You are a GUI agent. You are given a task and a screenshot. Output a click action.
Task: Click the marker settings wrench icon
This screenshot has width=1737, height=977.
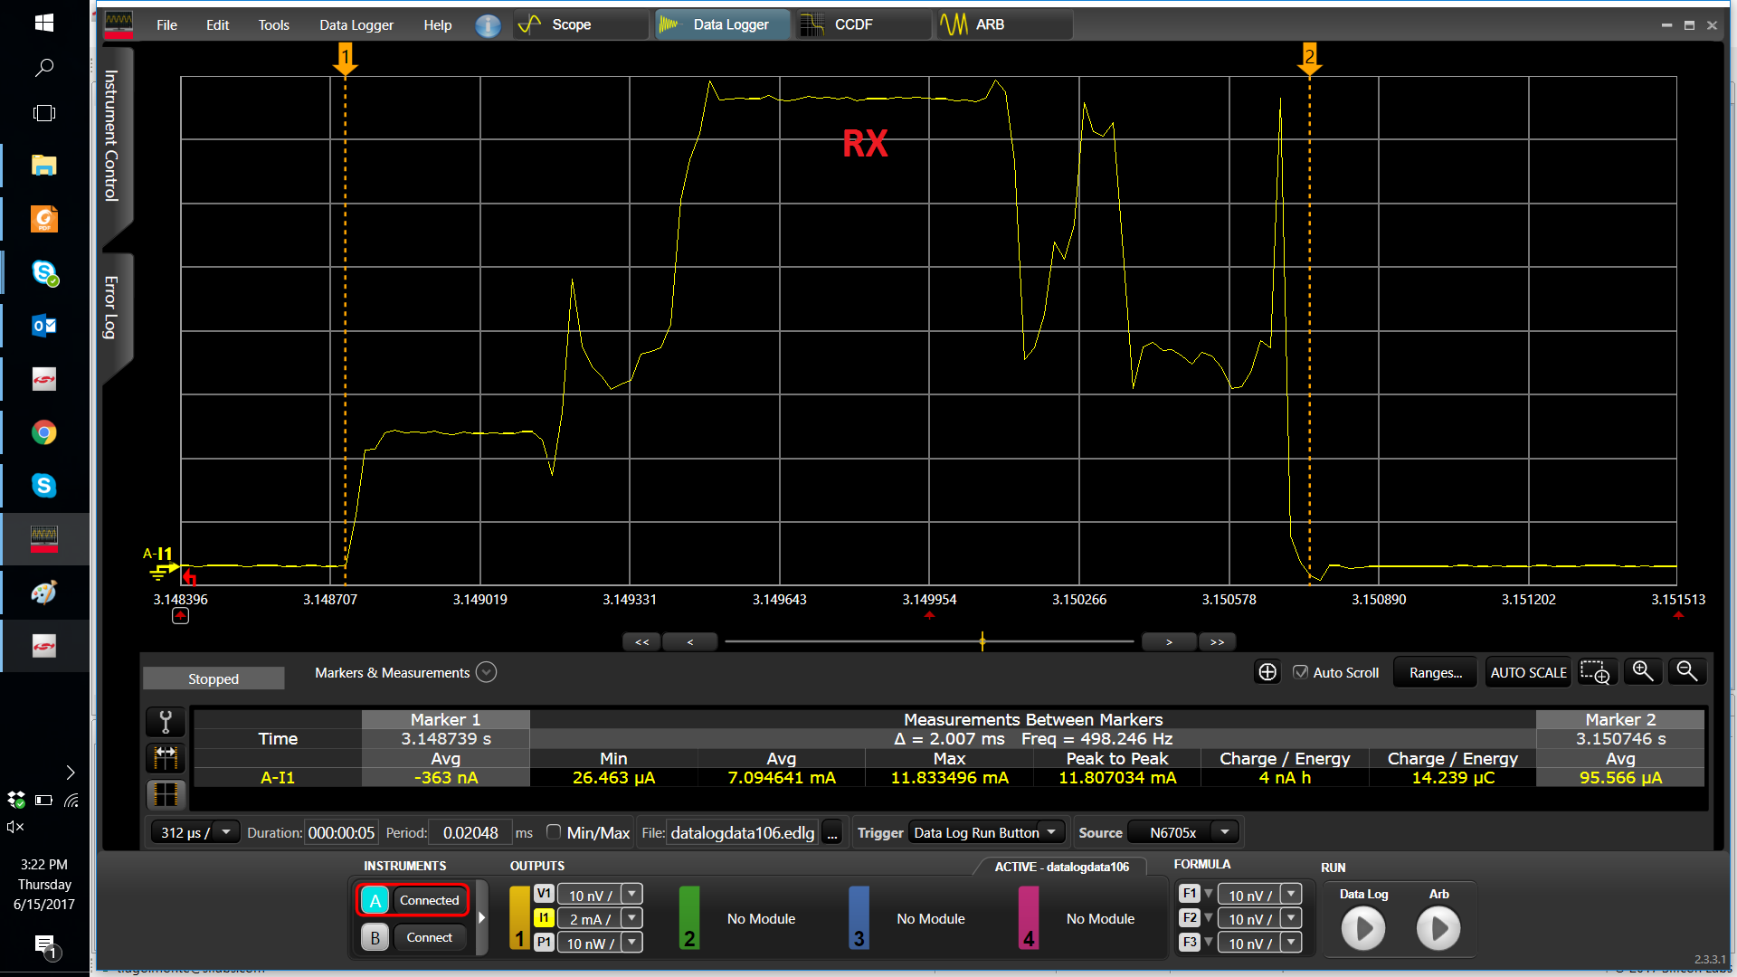(166, 721)
